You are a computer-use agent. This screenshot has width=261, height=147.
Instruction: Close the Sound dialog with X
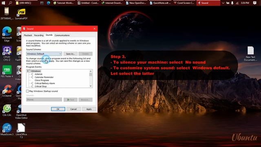pos(95,29)
